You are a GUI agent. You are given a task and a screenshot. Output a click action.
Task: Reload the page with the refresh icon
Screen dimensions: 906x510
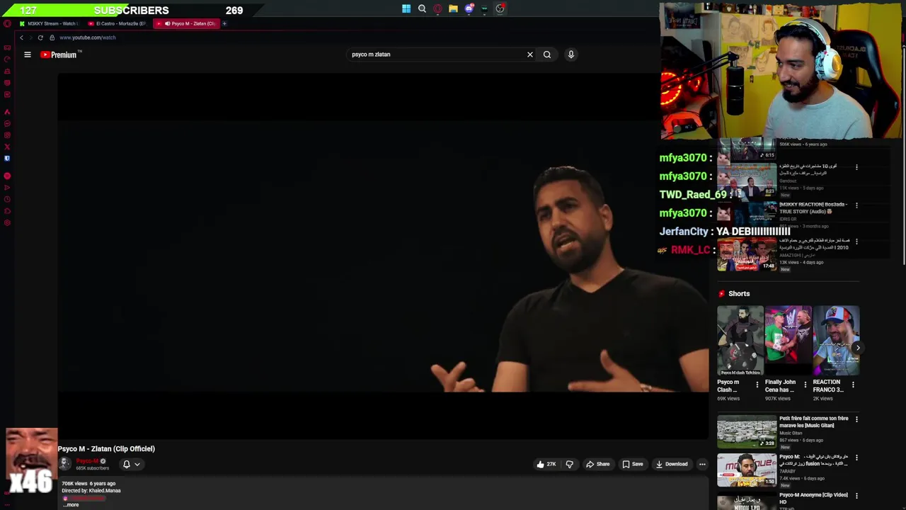[40, 38]
